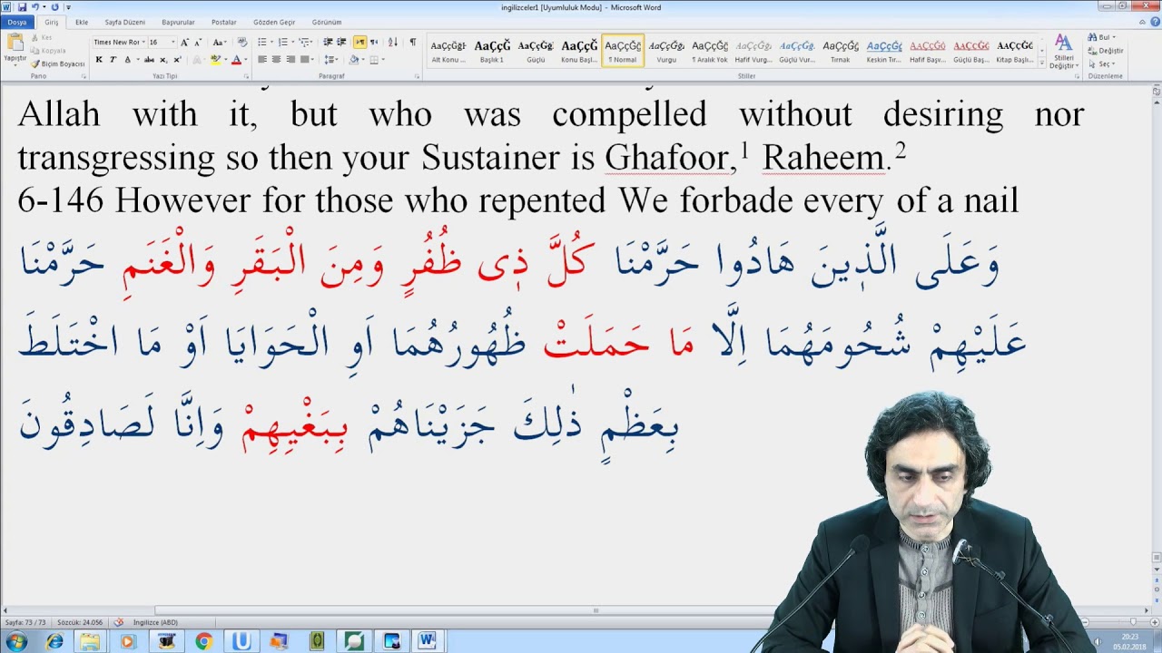
Task: Click the yellow text highlight color button
Action: click(215, 60)
